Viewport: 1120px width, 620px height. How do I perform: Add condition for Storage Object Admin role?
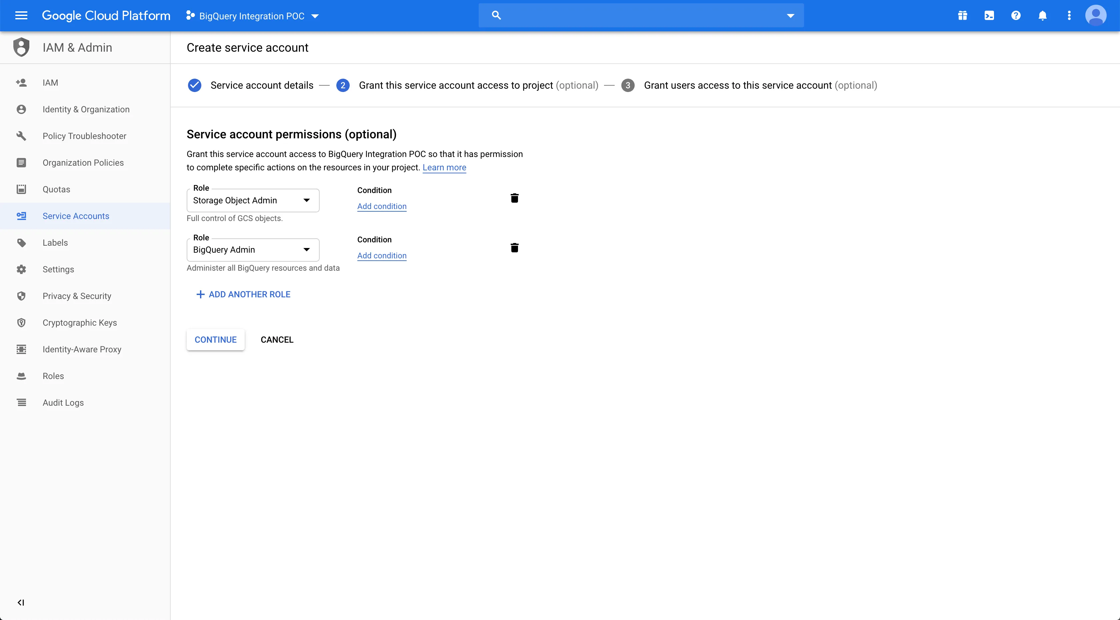point(382,206)
